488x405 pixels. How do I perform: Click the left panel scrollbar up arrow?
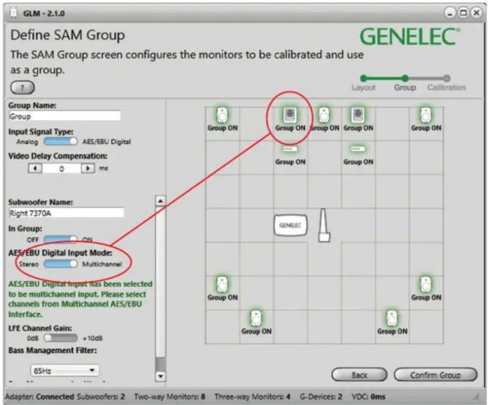pos(160,201)
